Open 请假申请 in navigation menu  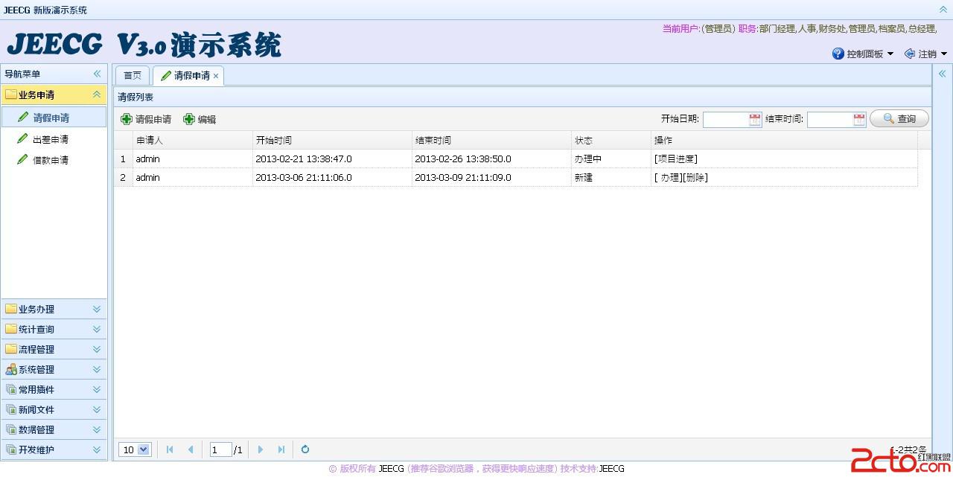54,118
